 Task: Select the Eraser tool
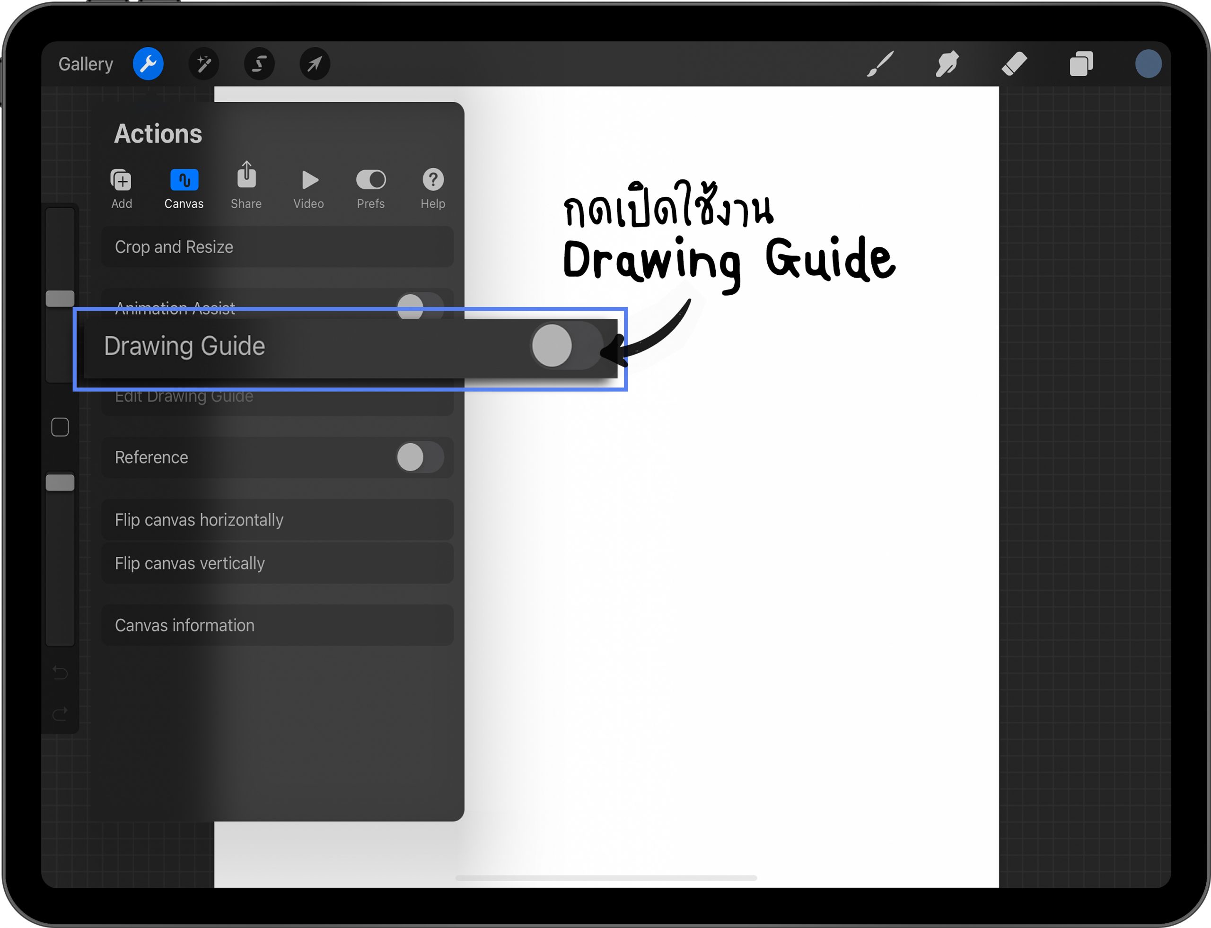pyautogui.click(x=1014, y=64)
